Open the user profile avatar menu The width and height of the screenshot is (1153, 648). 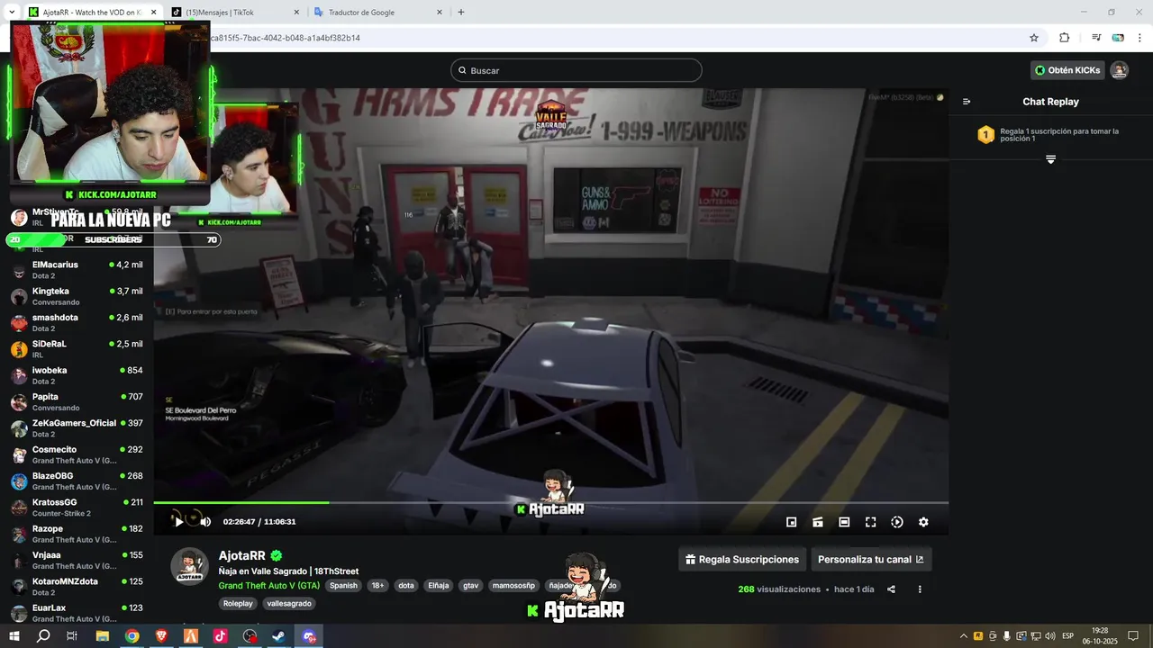click(x=1119, y=70)
